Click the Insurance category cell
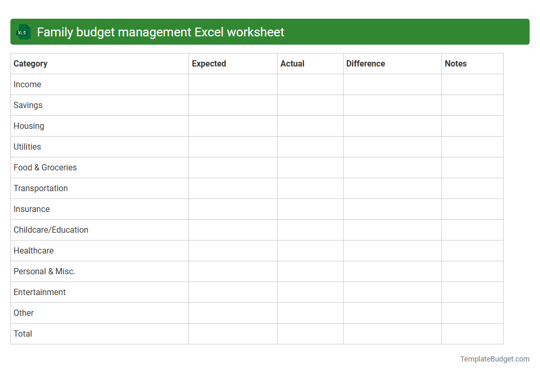This screenshot has height=374, width=540. click(31, 209)
